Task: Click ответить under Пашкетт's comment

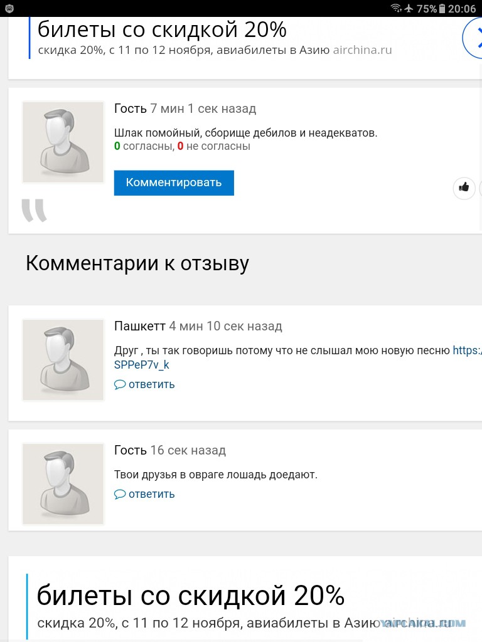Action: (152, 384)
